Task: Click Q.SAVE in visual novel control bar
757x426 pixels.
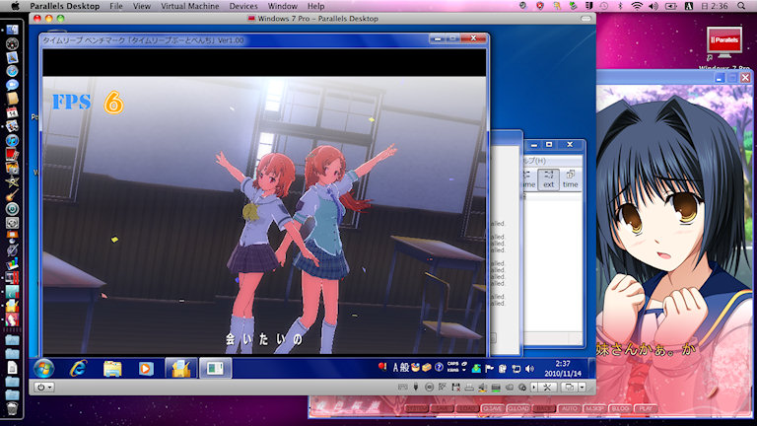Action: (x=493, y=408)
